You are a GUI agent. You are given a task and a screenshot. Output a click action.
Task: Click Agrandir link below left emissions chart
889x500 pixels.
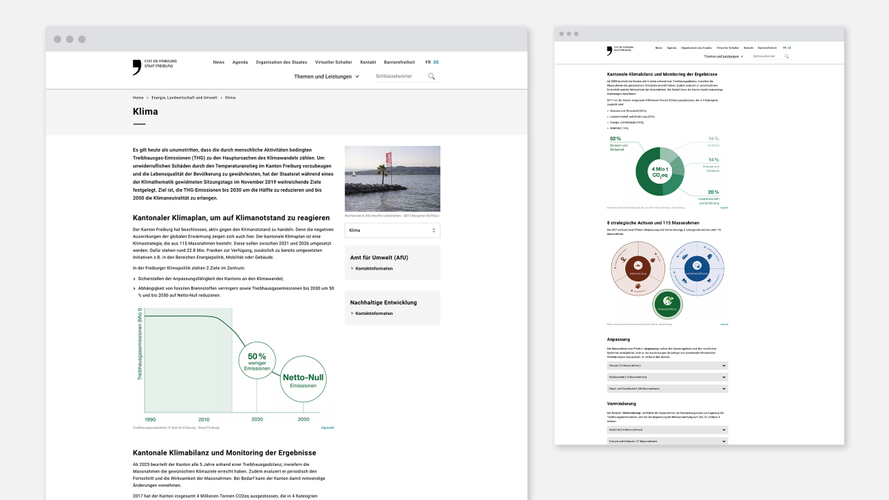coord(327,428)
